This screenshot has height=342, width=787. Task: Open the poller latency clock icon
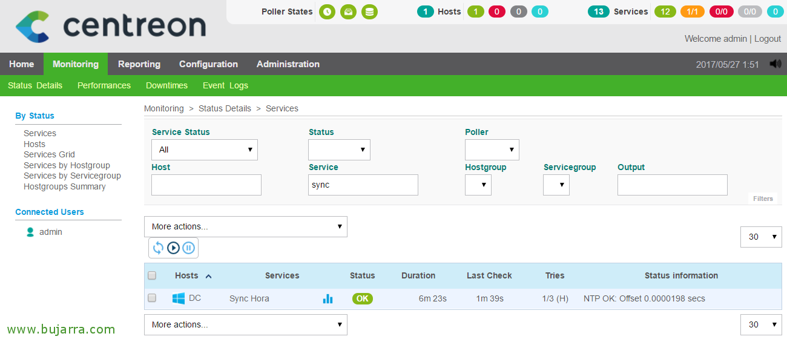click(327, 12)
